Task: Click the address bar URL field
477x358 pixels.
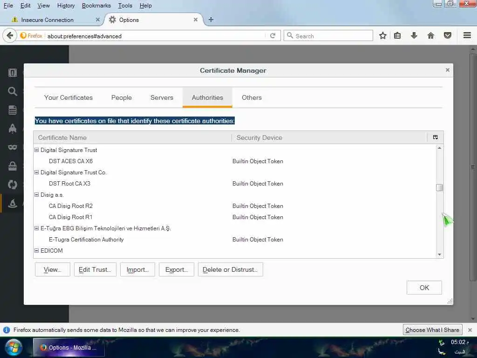Action: pyautogui.click(x=155, y=36)
